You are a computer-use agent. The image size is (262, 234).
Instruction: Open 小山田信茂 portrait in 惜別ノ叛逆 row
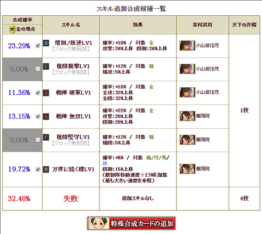[x=187, y=45]
